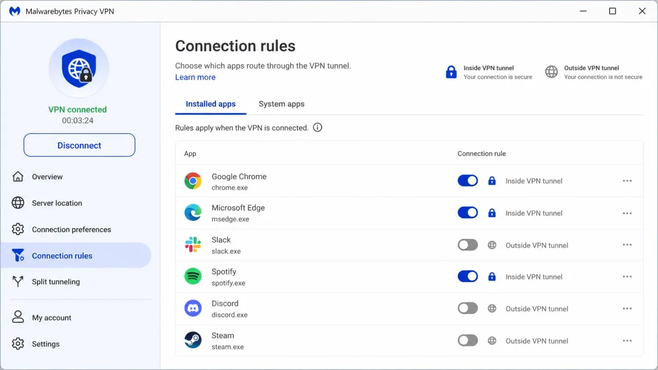Click the Server location globe icon

point(18,203)
